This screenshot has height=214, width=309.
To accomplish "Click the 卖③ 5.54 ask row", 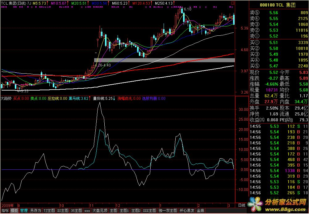I will point(279,25).
